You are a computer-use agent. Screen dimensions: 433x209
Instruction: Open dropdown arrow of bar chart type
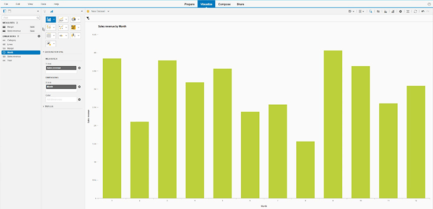click(x=54, y=20)
